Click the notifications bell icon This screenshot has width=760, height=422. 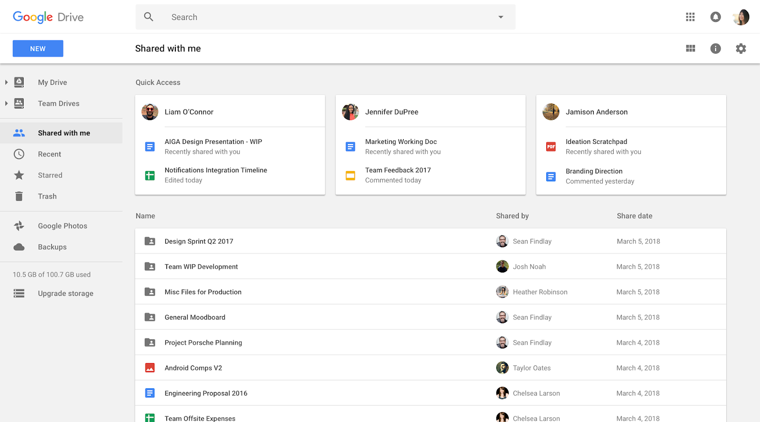pos(715,17)
